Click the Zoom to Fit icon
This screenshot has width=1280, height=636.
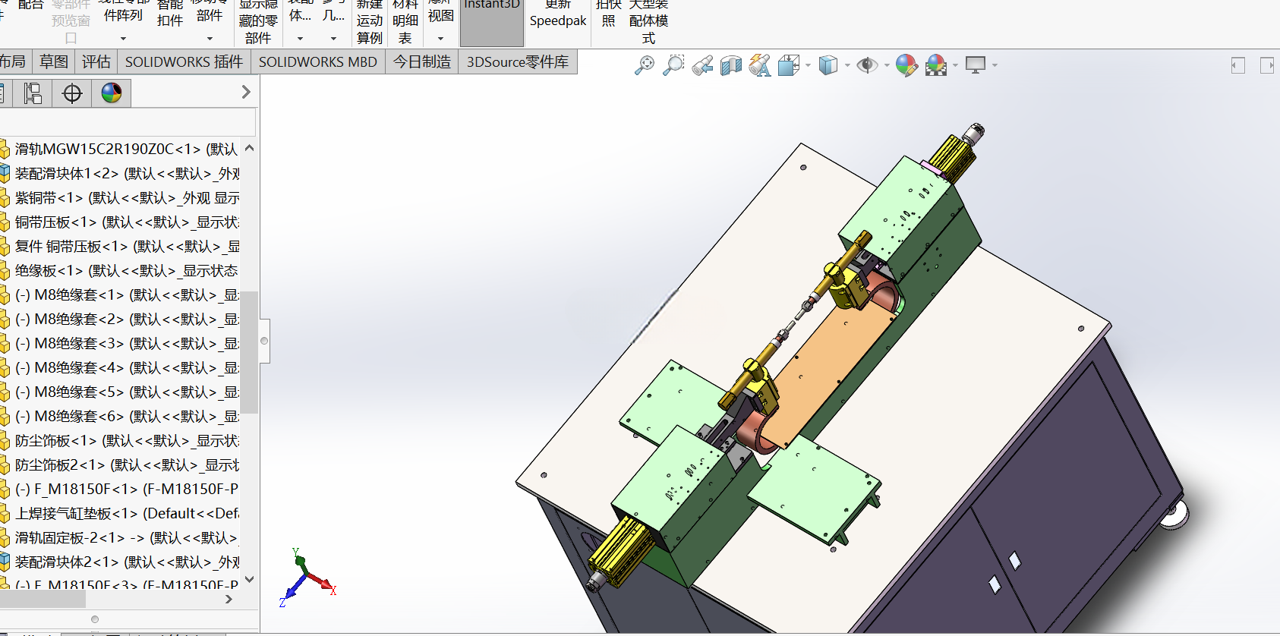645,65
